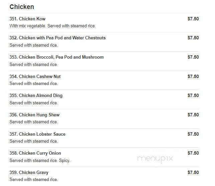Click the $7.50 price for Chicken Cashew Nut
The width and height of the screenshot is (215, 186).
193,76
